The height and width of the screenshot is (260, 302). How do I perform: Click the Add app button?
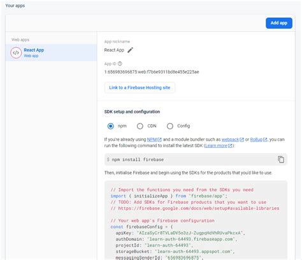click(279, 23)
